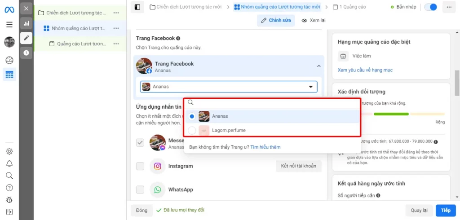Select the Lagom.perfume radio option
Viewport: 460px width, 220px height.
coord(192,130)
